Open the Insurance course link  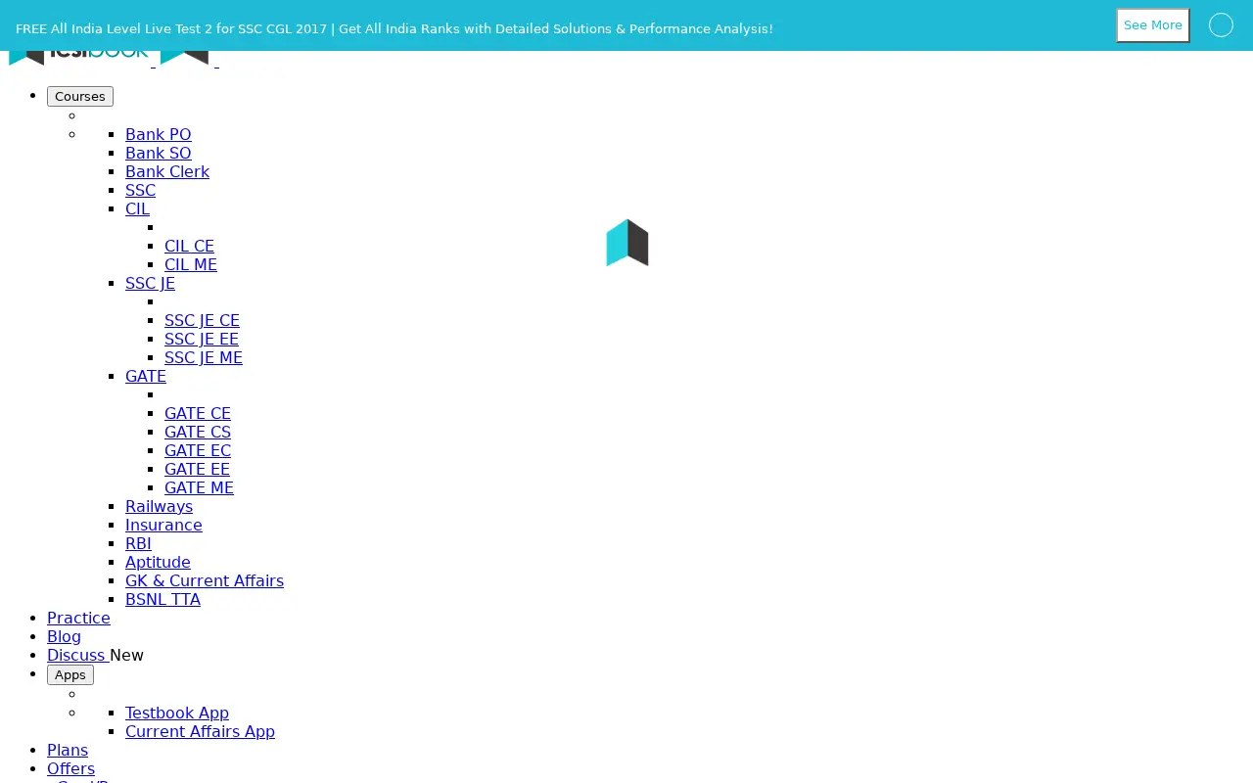point(163,525)
